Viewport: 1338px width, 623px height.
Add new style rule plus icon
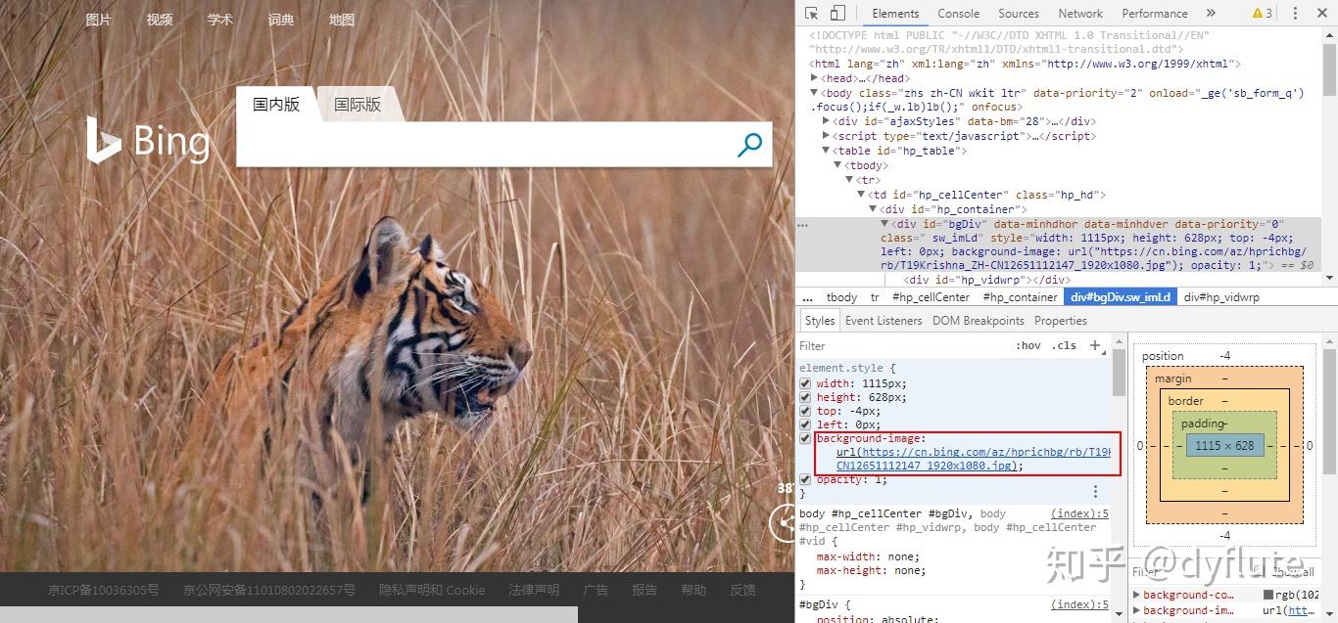click(x=1095, y=345)
